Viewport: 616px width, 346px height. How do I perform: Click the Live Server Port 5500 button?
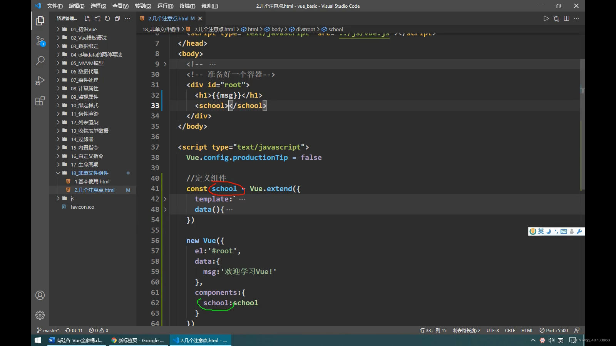pos(554,330)
